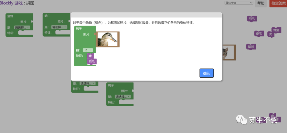Click the Blockly 游戏 link

pyautogui.click(x=11, y=3)
